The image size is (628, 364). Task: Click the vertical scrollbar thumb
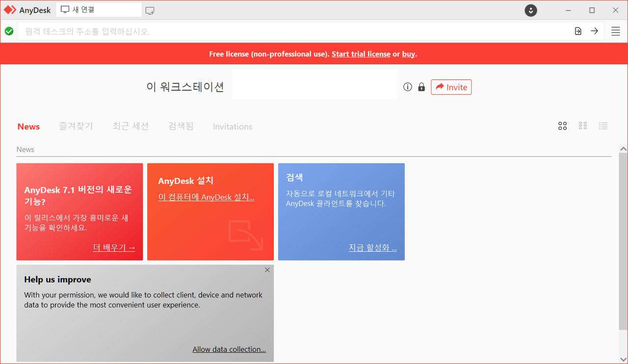[623, 241]
